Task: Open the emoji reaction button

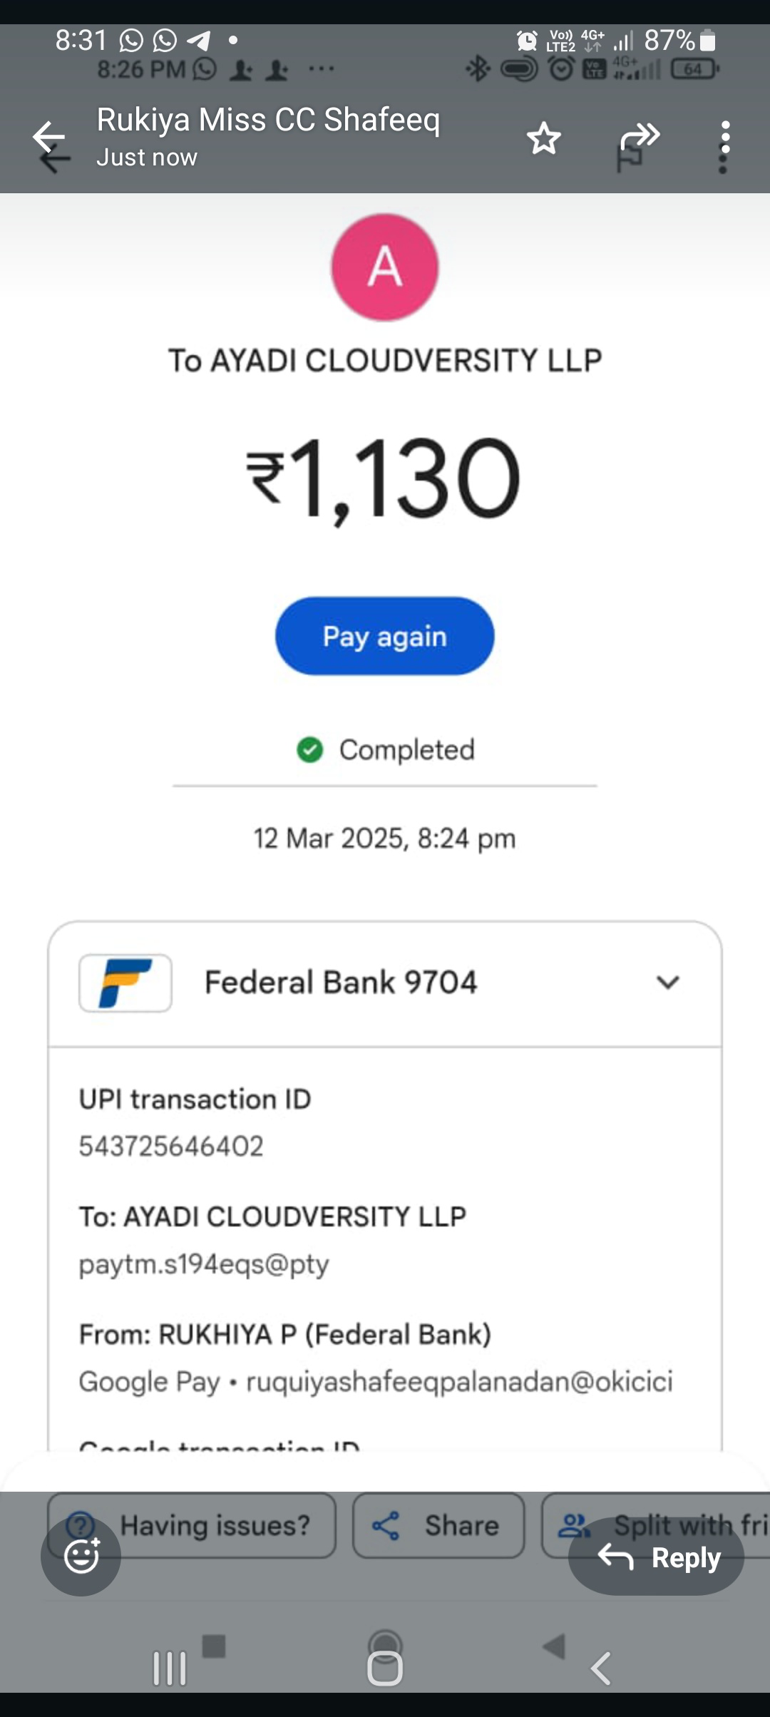Action: coord(81,1556)
